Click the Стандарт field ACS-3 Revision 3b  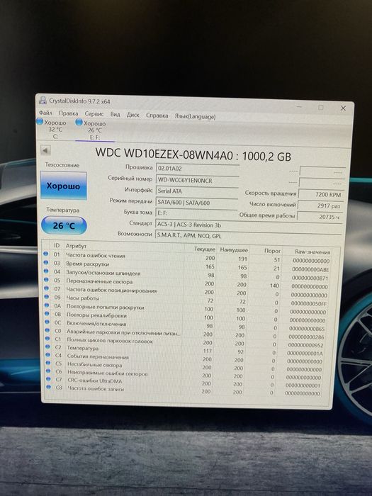point(249,225)
